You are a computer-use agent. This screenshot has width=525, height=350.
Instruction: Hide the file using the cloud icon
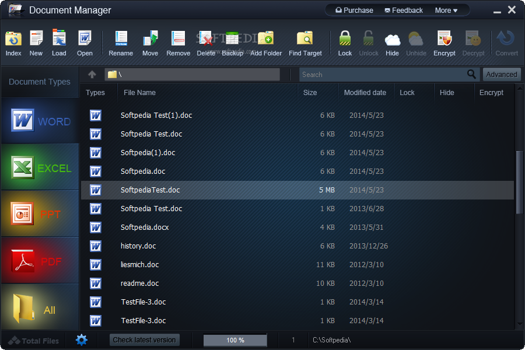[x=393, y=40]
